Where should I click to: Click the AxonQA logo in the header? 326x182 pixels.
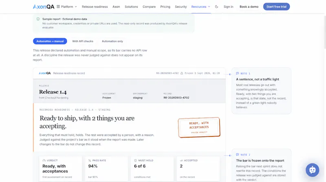[x=44, y=7]
